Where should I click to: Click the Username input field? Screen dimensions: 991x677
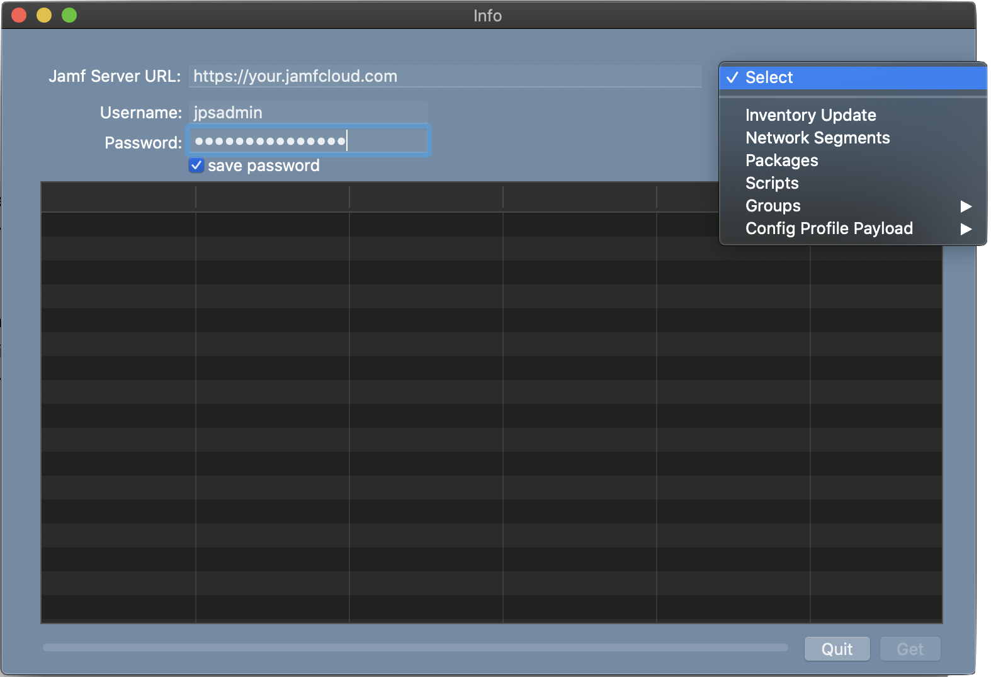click(308, 113)
